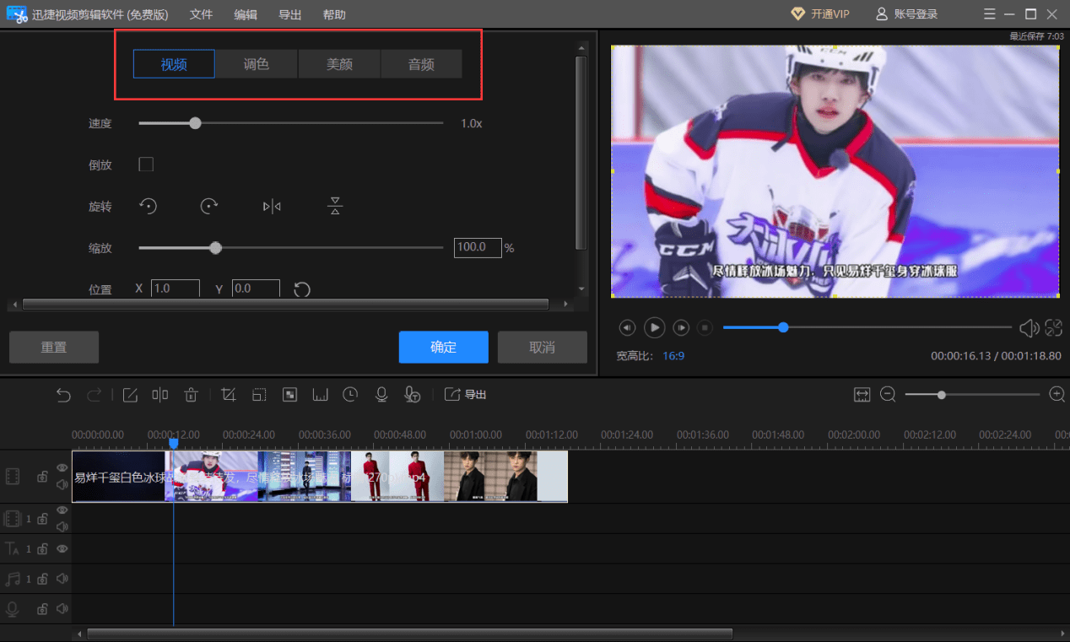Click the split clip icon in timeline toolbar

pyautogui.click(x=160, y=395)
